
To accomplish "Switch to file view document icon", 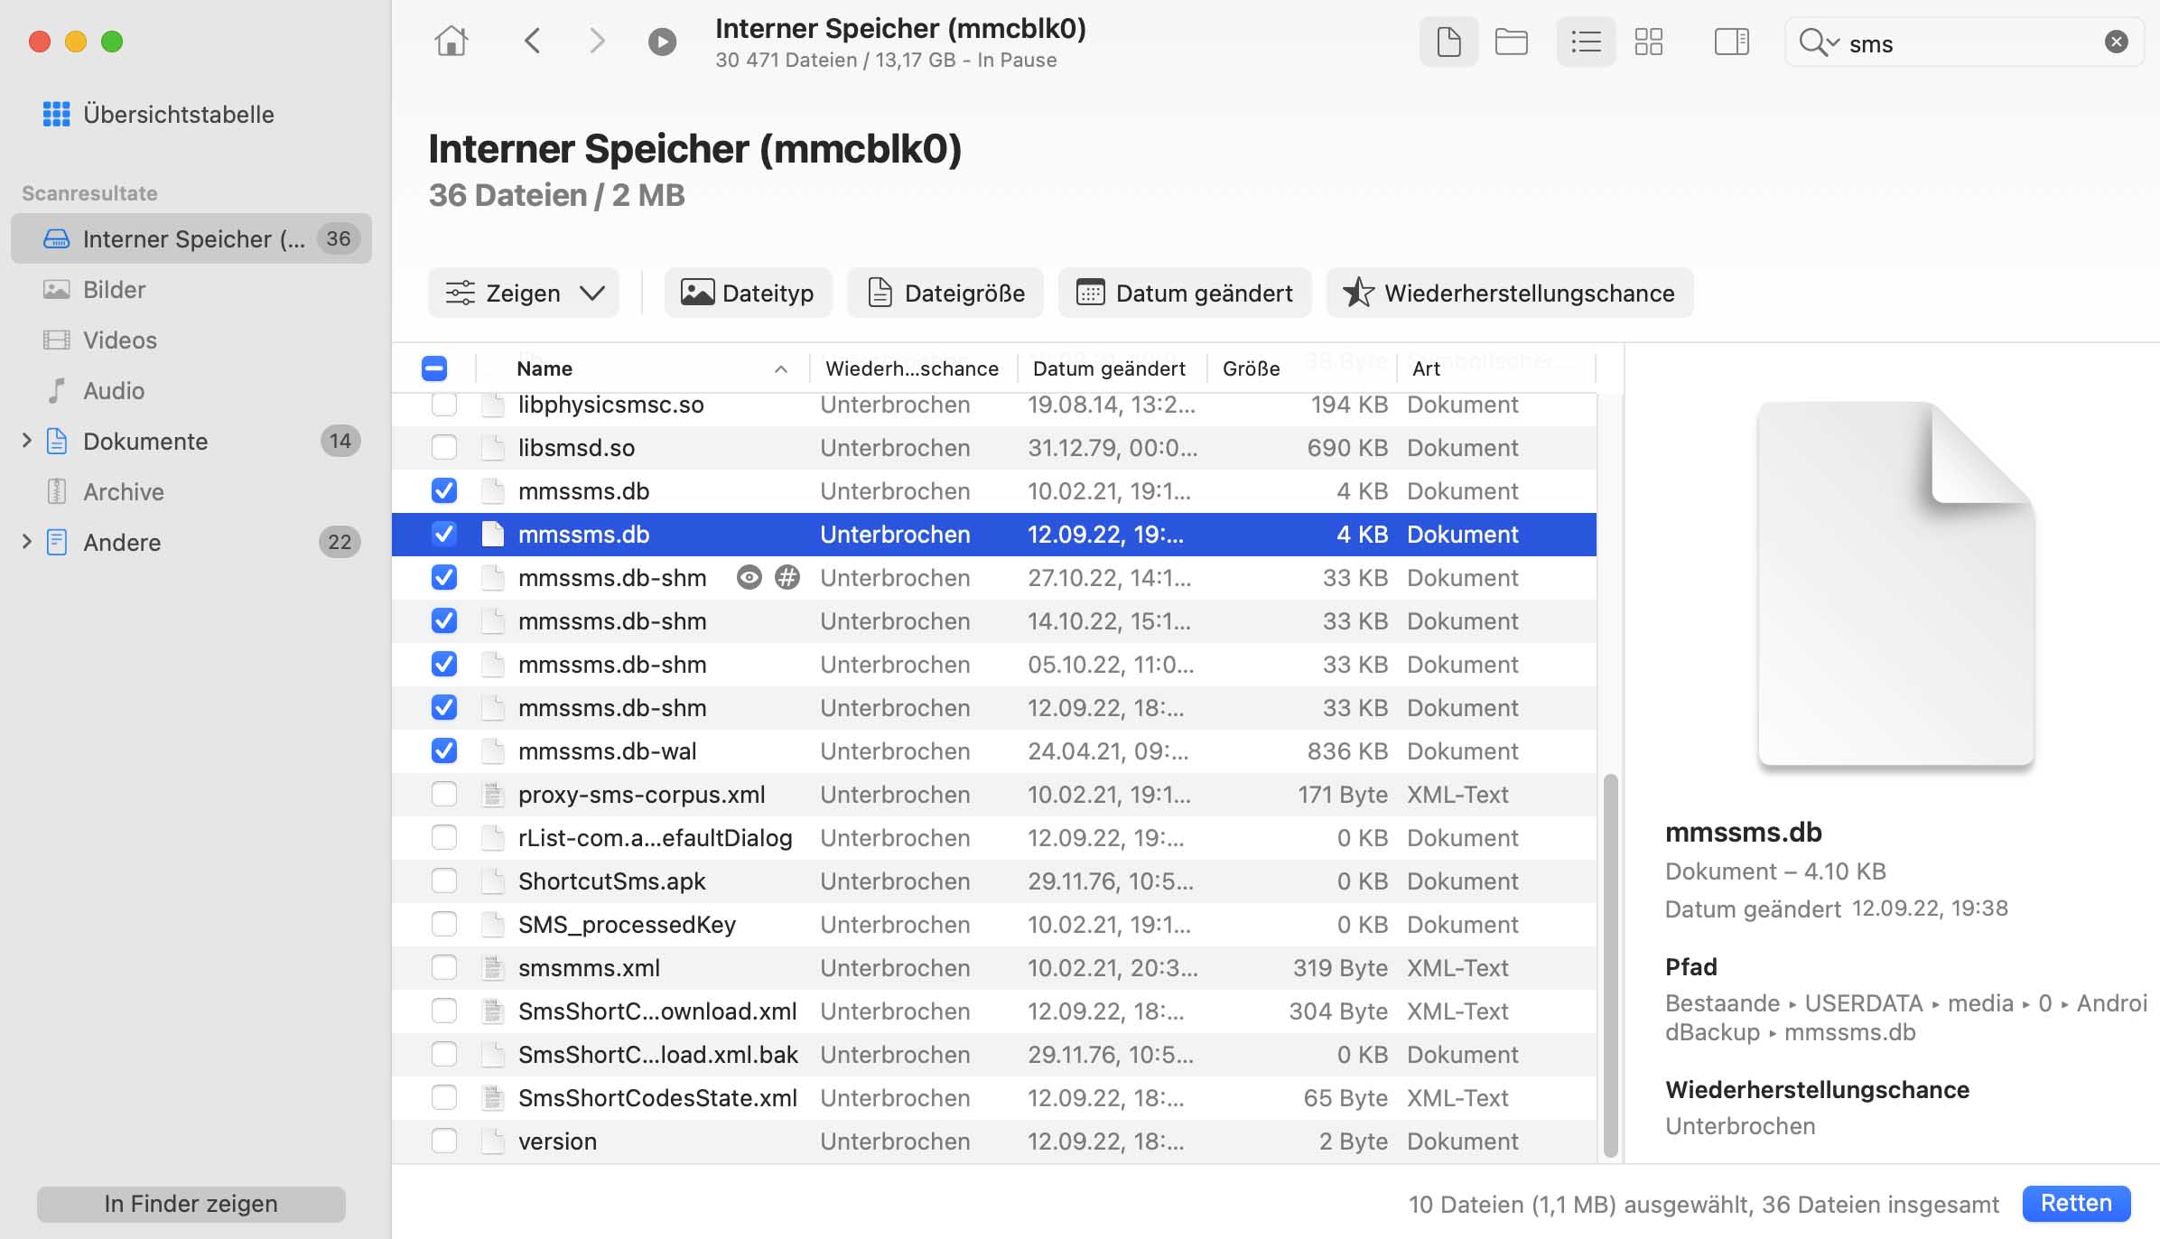I will [x=1448, y=42].
